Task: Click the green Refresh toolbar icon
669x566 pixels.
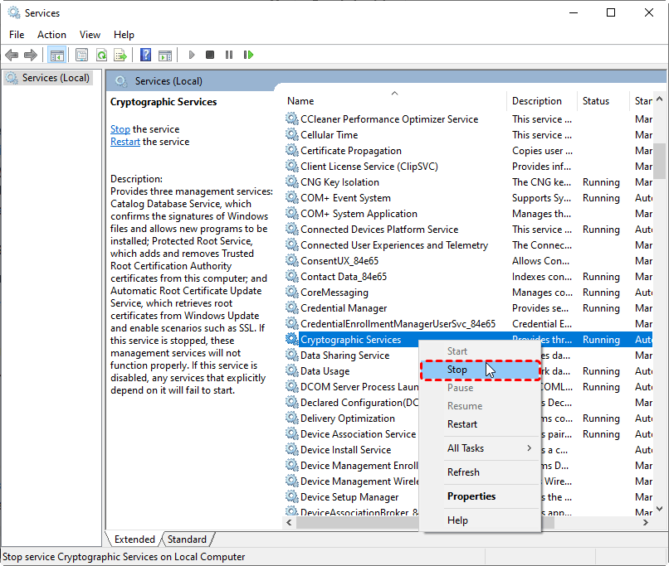Action: point(101,55)
